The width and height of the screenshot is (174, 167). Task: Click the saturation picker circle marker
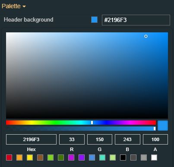click(x=146, y=36)
